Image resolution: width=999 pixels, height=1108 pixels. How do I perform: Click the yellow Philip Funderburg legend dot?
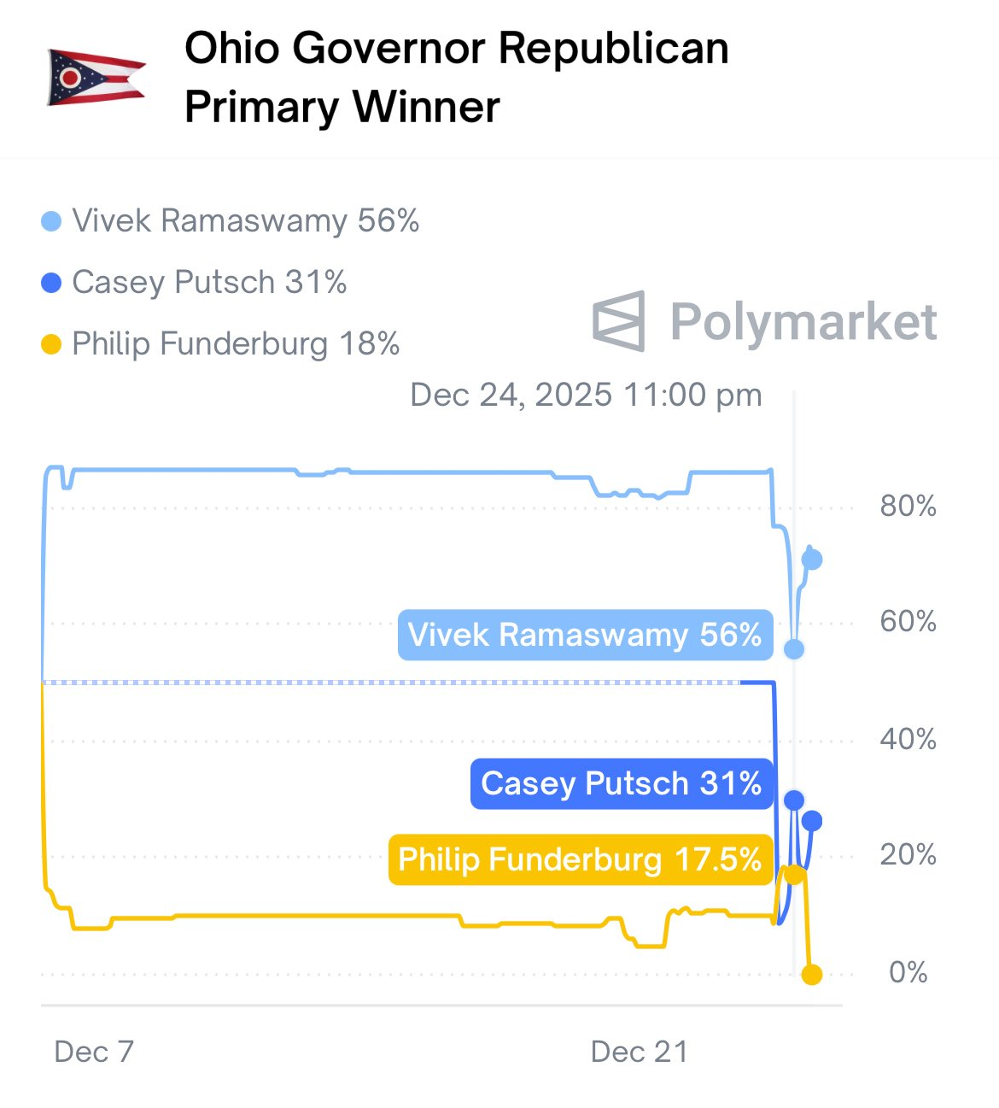(x=51, y=345)
